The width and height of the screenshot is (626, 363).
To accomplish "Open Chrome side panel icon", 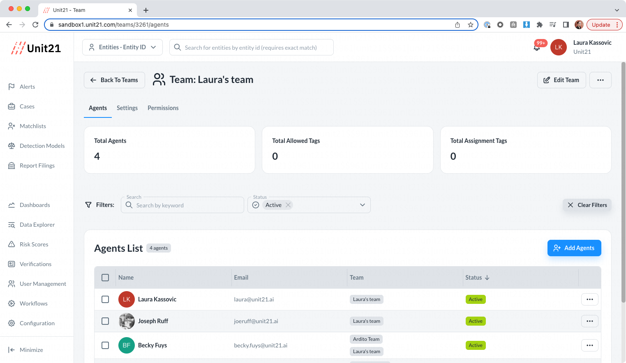I will click(x=566, y=25).
